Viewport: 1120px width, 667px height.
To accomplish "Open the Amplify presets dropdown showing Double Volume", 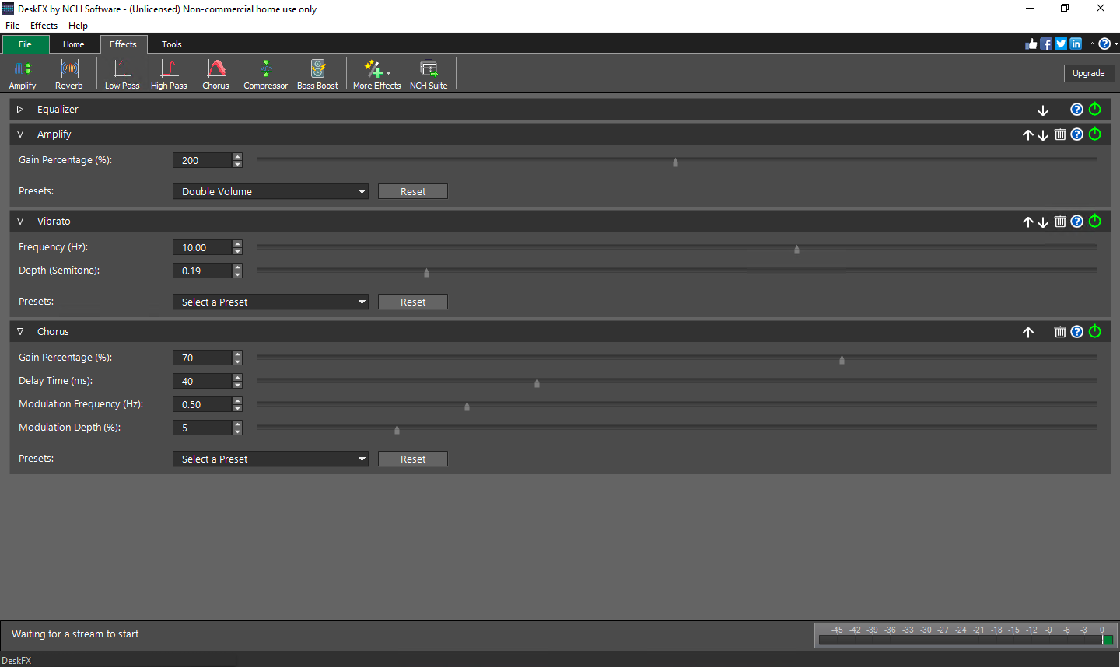I will coord(270,190).
